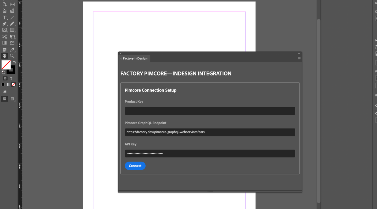Viewport: 377px width, 209px height.
Task: Click the Swap Fill and Stroke arrow
Action: 14,62
